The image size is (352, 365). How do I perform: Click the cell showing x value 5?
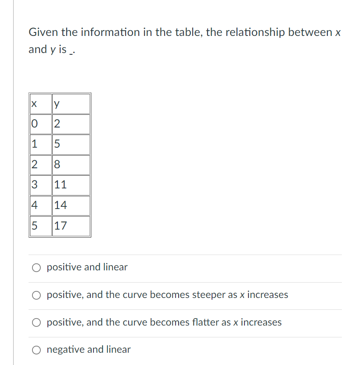click(40, 226)
